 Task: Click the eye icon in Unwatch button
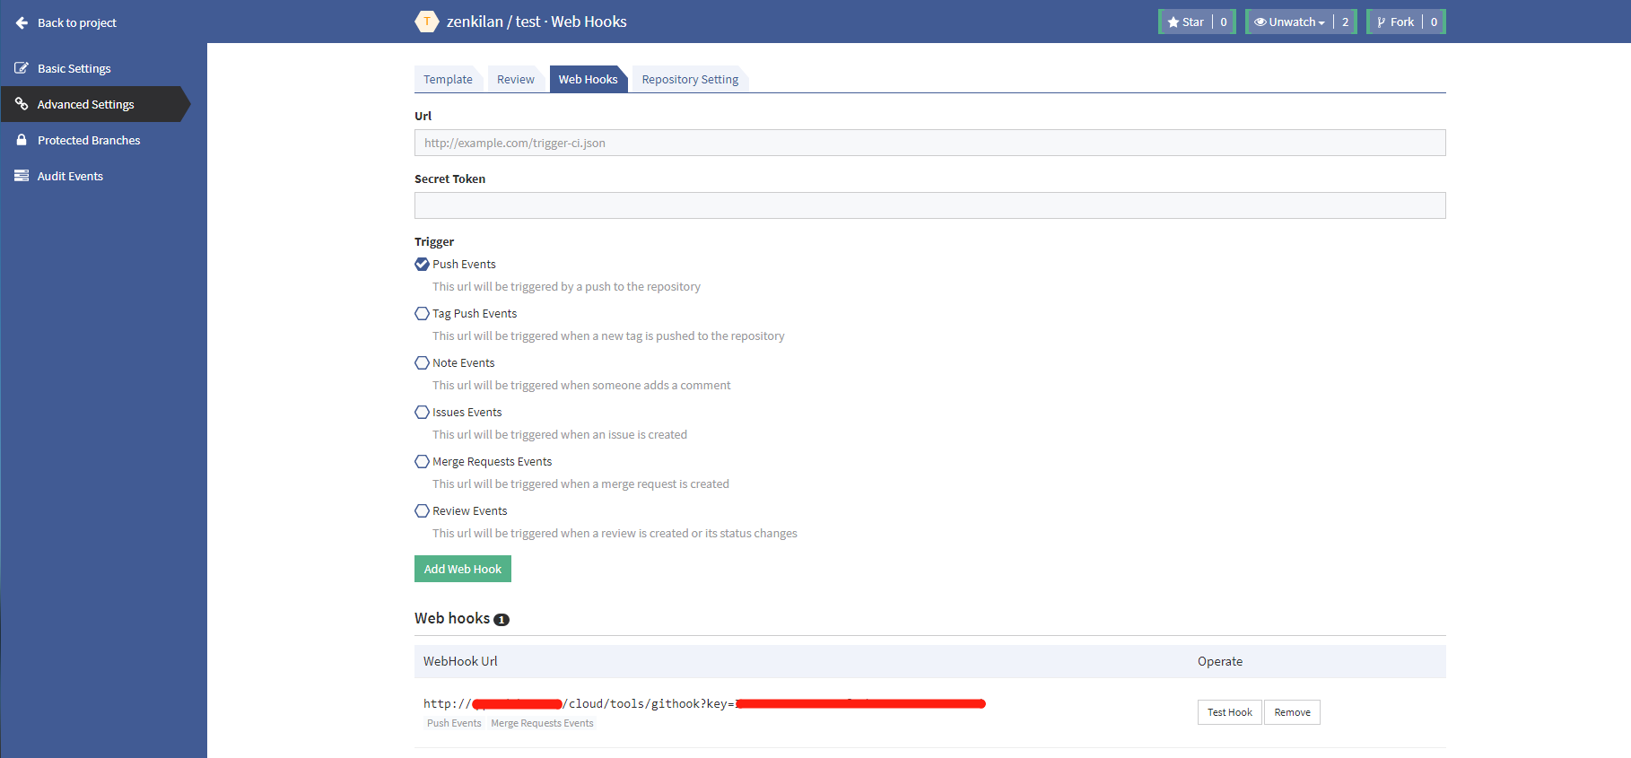[1260, 22]
